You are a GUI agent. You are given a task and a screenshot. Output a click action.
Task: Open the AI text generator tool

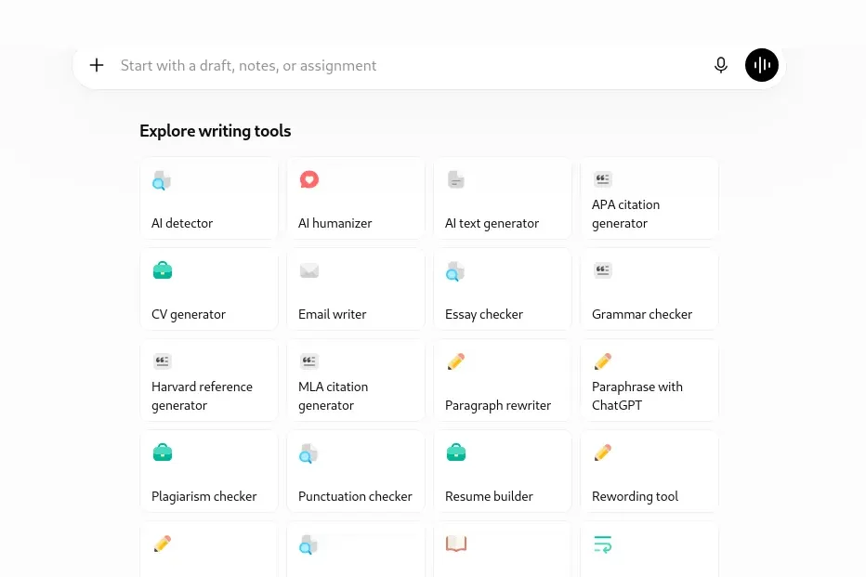(503, 198)
